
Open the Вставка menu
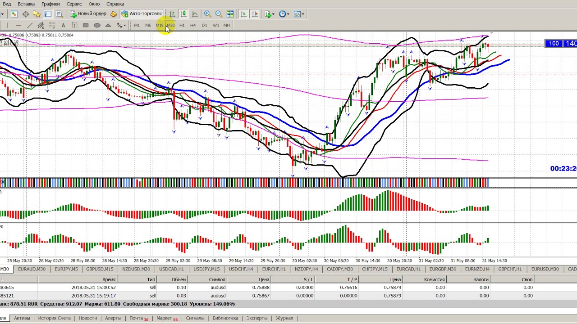click(x=26, y=4)
